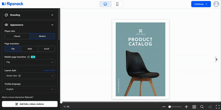Click the 1 / 10 page indicator
Screen dimensions: 221x110
pyautogui.click(x=66, y=107)
